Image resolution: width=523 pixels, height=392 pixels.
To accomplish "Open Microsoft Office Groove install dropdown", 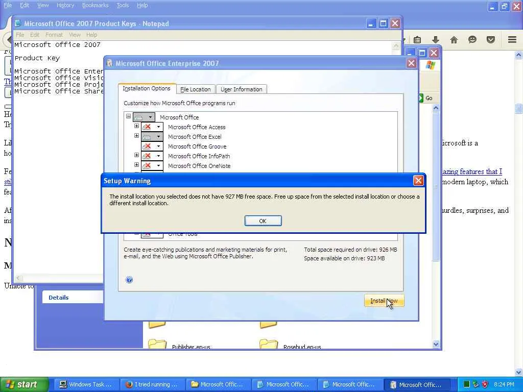I will (159, 146).
